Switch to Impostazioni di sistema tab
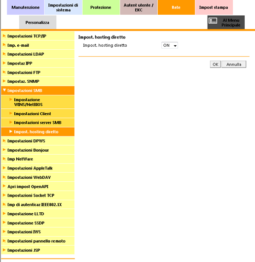Image resolution: width=255 pixels, height=262 pixels. click(63, 7)
